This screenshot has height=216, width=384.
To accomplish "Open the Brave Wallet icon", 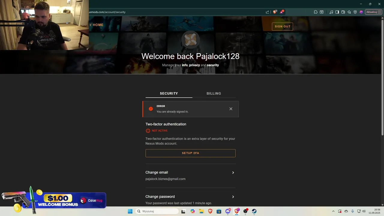I will (x=343, y=12).
